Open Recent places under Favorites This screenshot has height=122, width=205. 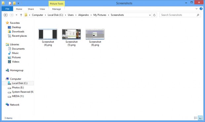pos(20,36)
